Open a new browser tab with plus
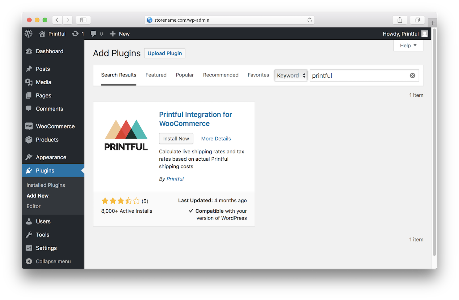 click(432, 23)
